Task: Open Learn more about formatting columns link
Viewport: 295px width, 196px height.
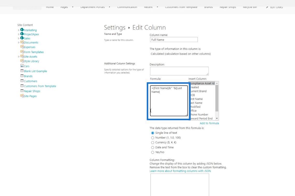Action: pyautogui.click(x=180, y=171)
